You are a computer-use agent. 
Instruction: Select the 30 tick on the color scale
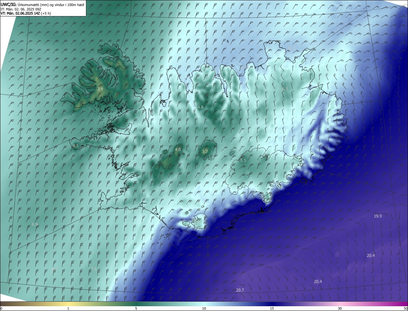(x=340, y=308)
